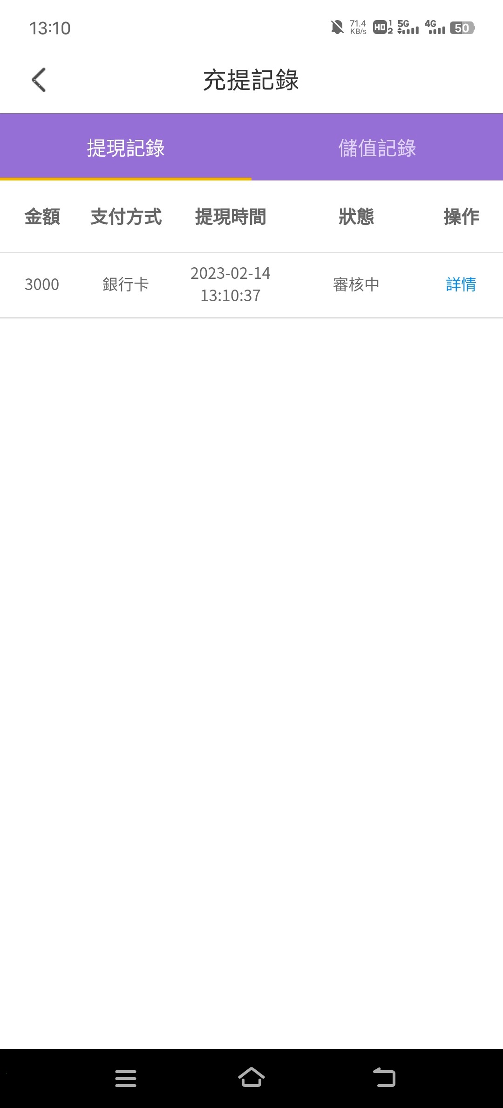Tap the Android home icon

251,1078
